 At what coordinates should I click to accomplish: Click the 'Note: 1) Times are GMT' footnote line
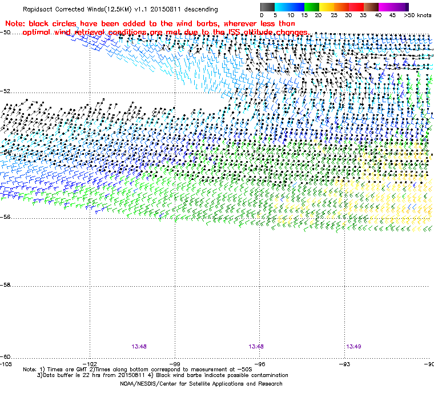pos(138,370)
